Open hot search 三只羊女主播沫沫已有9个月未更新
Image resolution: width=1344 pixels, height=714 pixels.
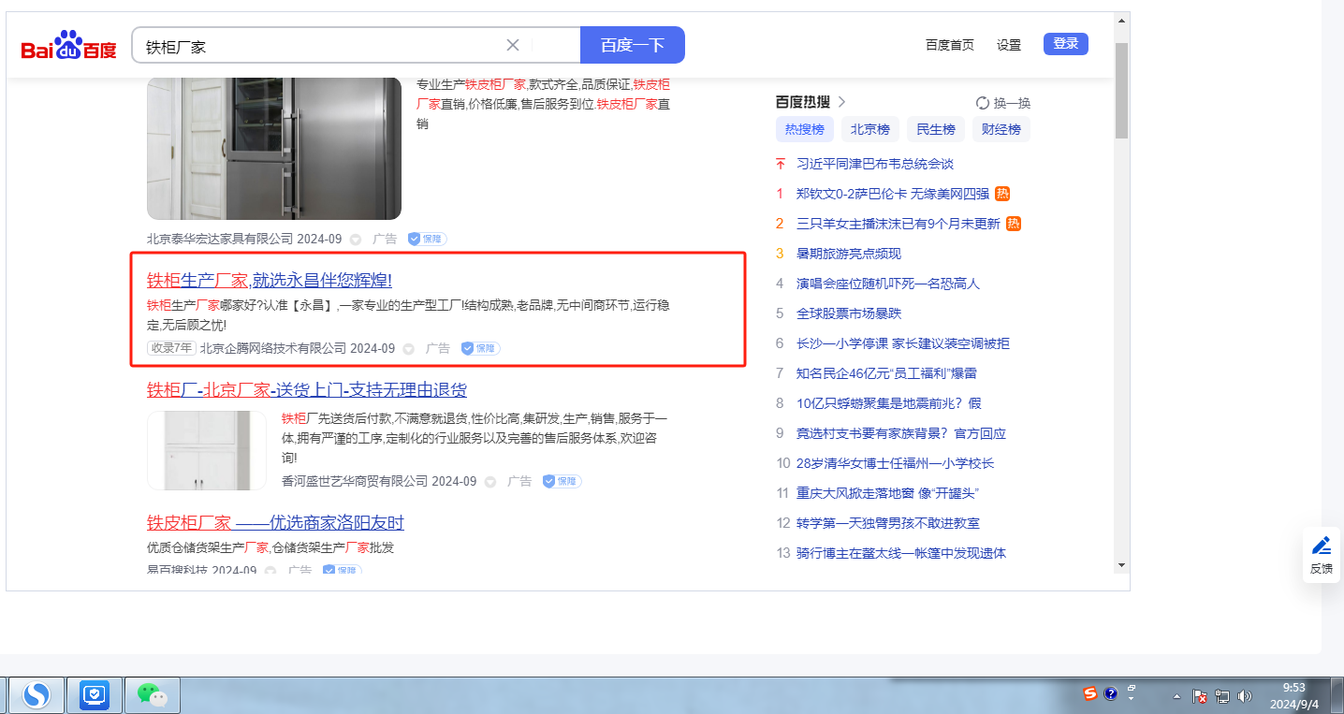pyautogui.click(x=898, y=224)
